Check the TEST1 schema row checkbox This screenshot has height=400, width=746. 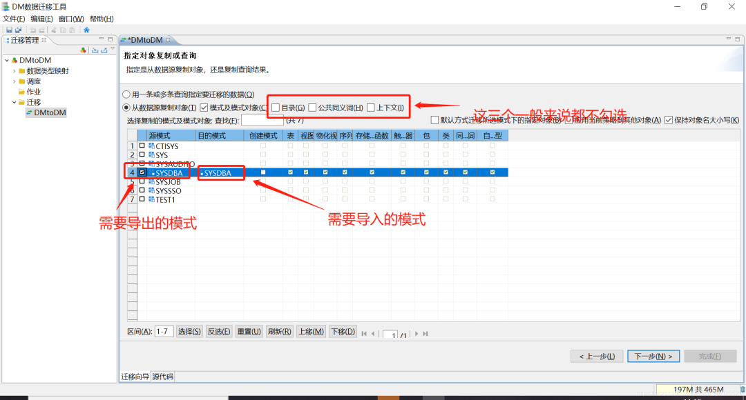pos(142,199)
